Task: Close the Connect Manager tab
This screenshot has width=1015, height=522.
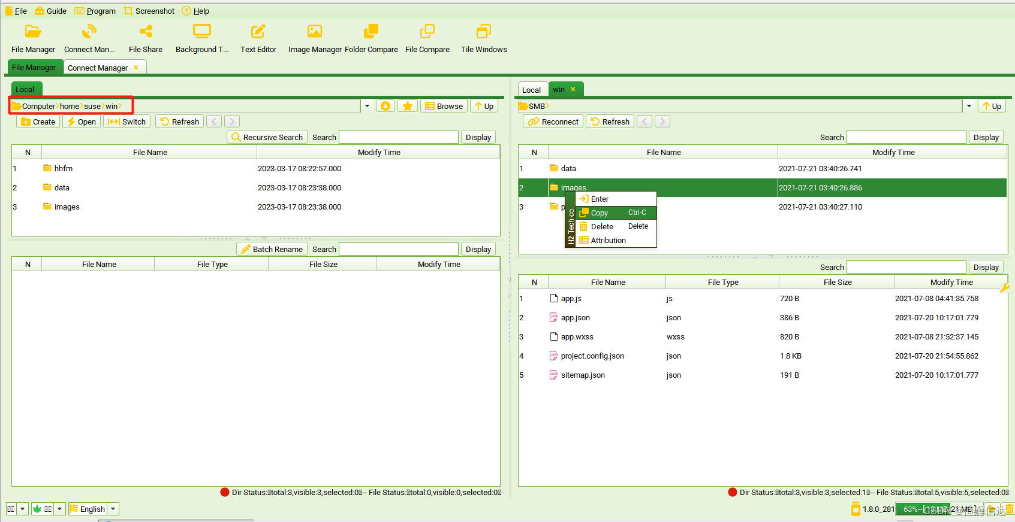Action: [136, 68]
